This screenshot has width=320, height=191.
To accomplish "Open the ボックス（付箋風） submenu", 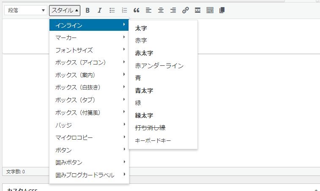I will (x=89, y=113).
